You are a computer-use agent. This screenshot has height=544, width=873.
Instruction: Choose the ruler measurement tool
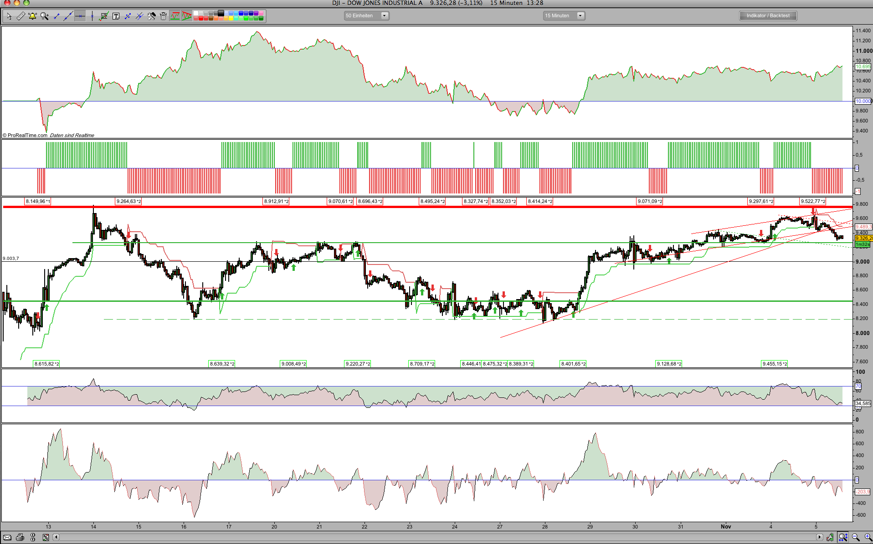click(21, 16)
